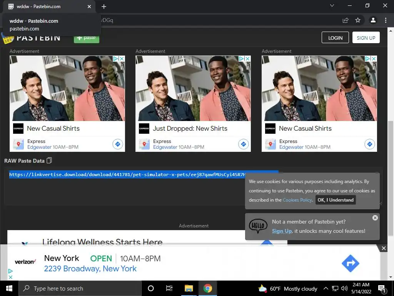Click directions arrow on Just Dropped ad
394x296 pixels.
click(244, 144)
